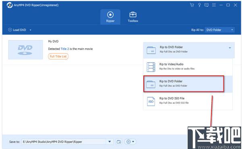Click the register key icon
This screenshot has width=242, height=149.
coord(199,5)
